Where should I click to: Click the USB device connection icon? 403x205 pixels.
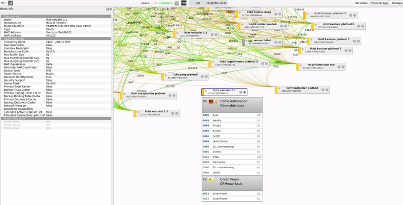[x=4, y=3]
